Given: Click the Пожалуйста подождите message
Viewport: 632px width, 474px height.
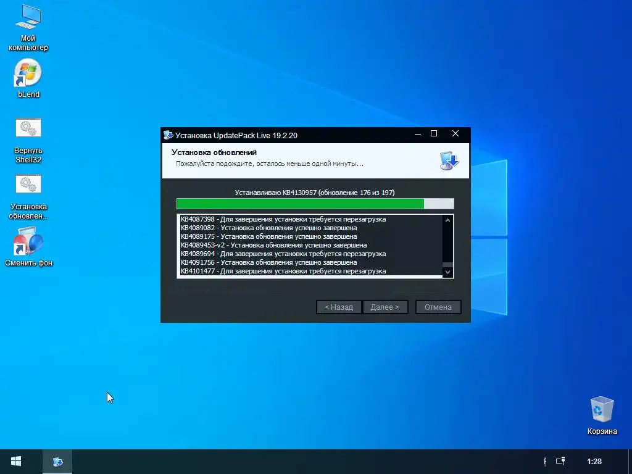Looking at the screenshot, I should click(x=270, y=164).
